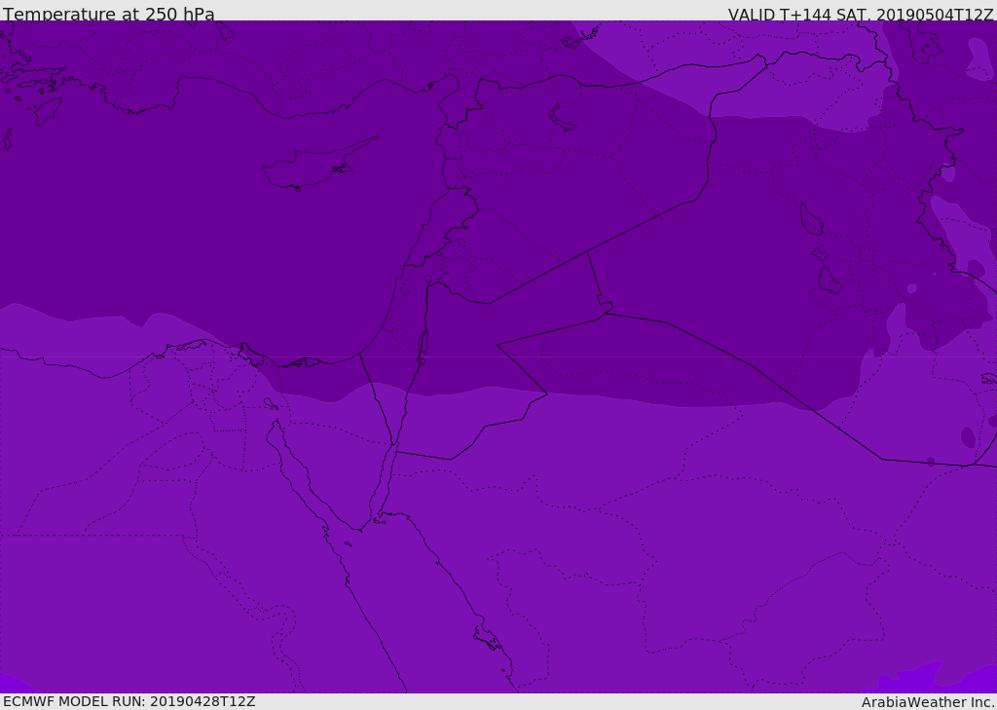Screen dimensions: 997x710
Task: Click the 'VALID T+144 SAT. 20190504T12Z' label
Action: (861, 15)
